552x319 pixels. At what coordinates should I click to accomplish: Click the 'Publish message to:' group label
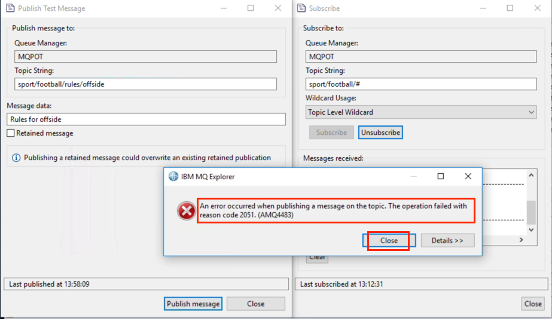pos(43,28)
